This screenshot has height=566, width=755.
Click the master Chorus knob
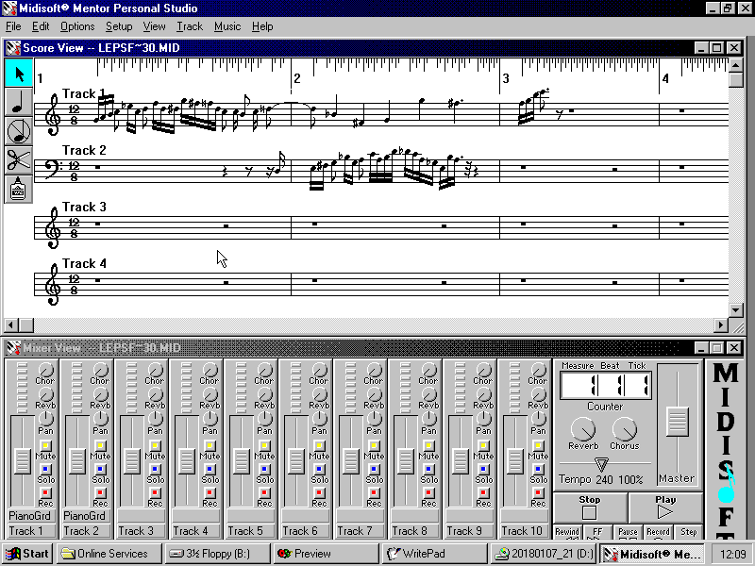[624, 430]
